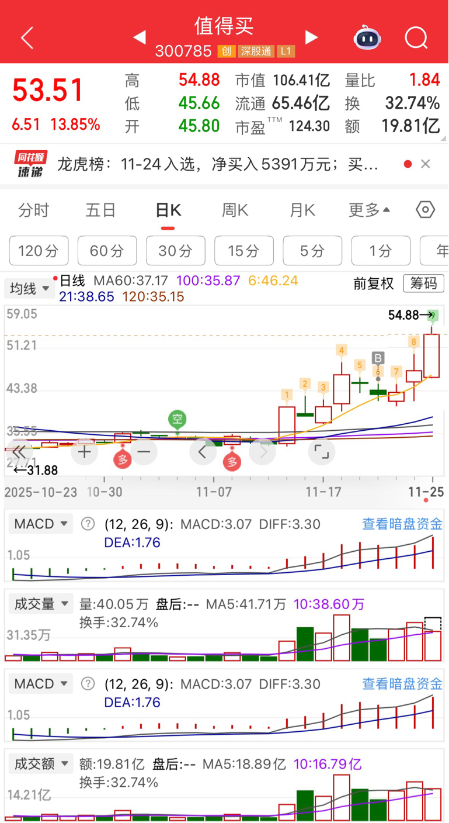
Task: Tap the MA60:37.17 legend value
Action: click(x=131, y=281)
